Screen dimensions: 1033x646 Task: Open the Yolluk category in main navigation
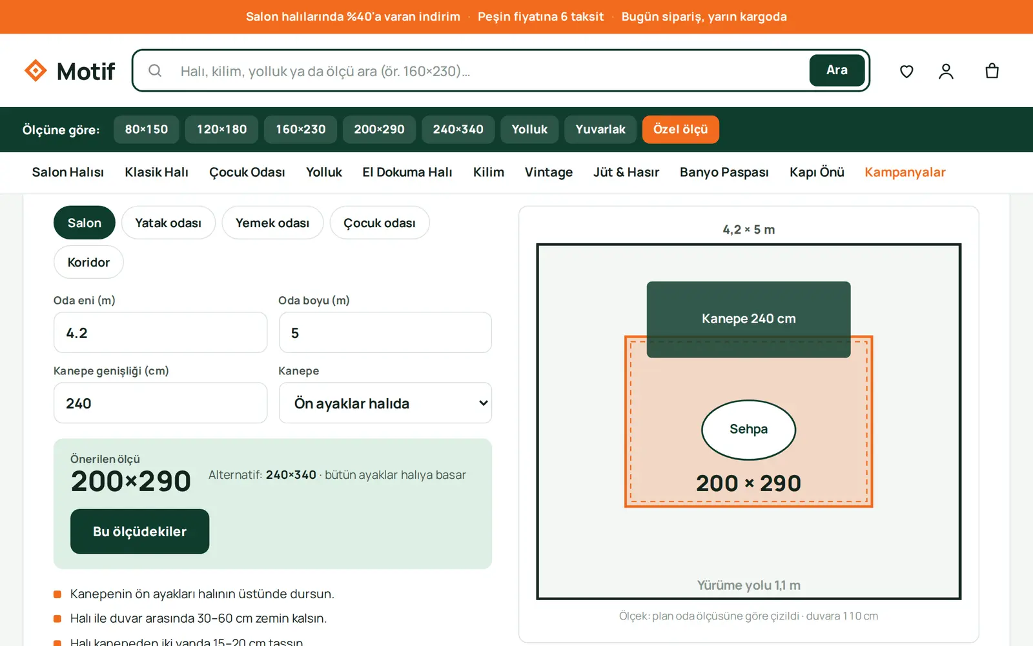[x=324, y=172]
